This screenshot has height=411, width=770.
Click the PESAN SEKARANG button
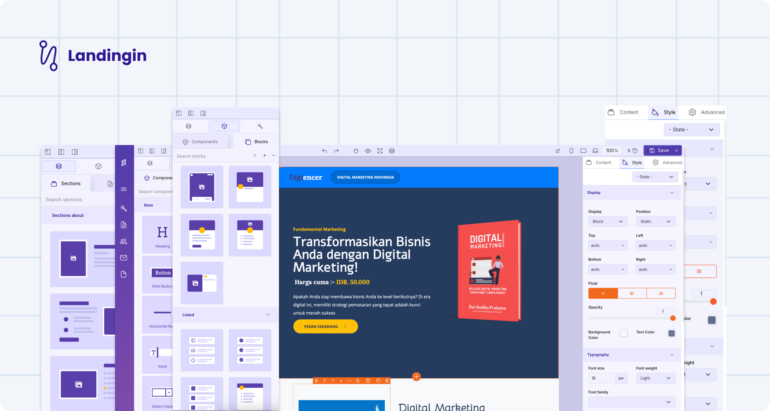325,326
